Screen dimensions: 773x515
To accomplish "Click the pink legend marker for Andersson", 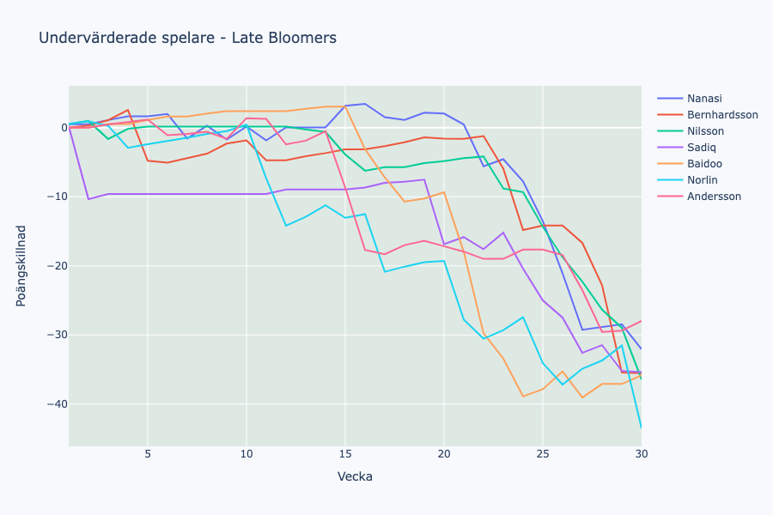I will click(x=669, y=197).
